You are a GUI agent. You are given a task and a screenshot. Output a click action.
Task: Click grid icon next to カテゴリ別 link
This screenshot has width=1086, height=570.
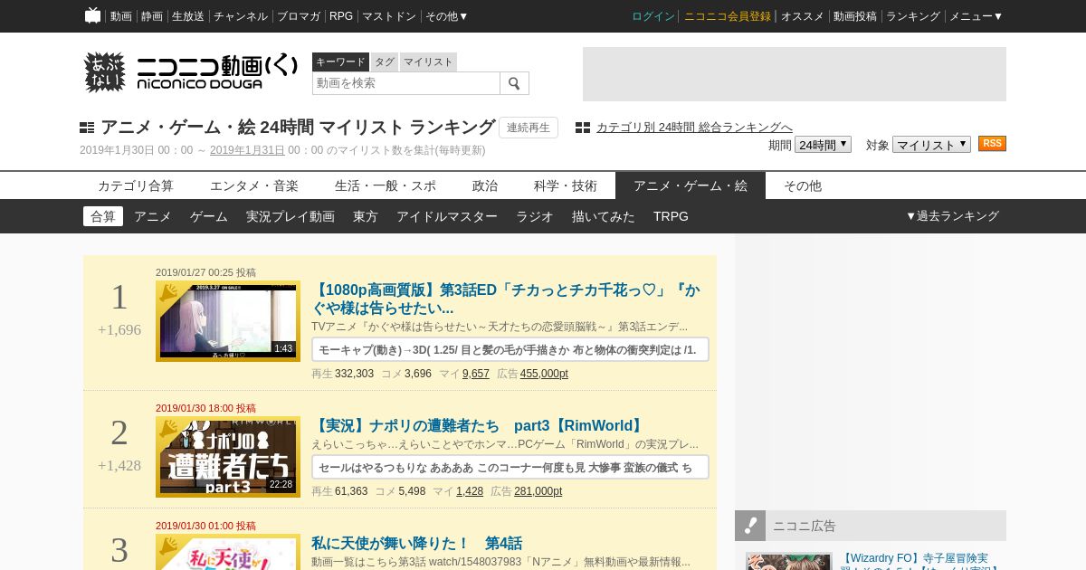pyautogui.click(x=583, y=128)
